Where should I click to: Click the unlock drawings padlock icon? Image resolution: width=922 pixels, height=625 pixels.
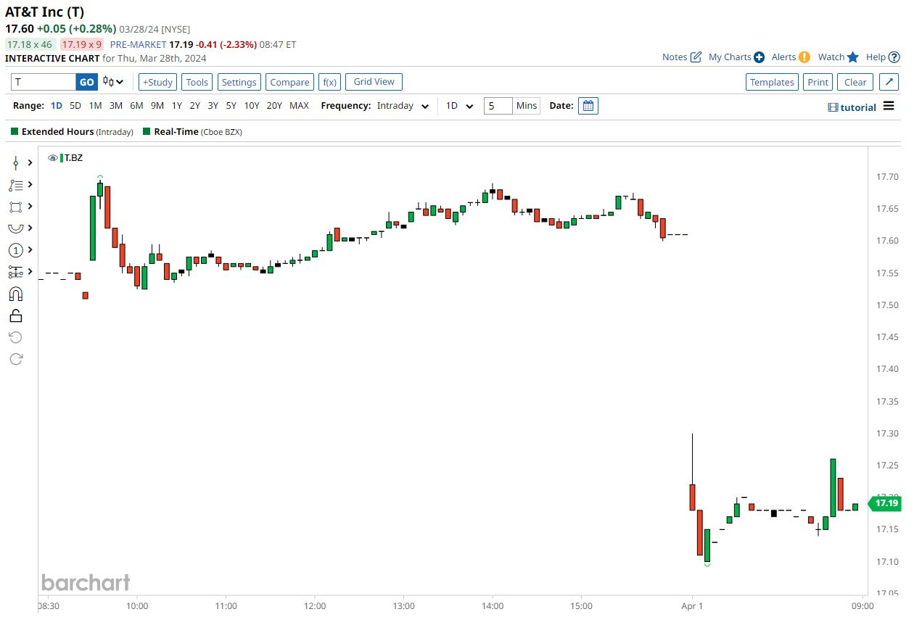tap(16, 315)
